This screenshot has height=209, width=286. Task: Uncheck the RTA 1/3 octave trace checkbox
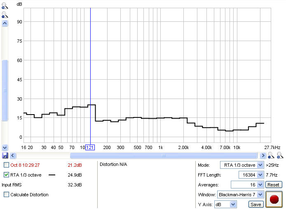pyautogui.click(x=6, y=175)
